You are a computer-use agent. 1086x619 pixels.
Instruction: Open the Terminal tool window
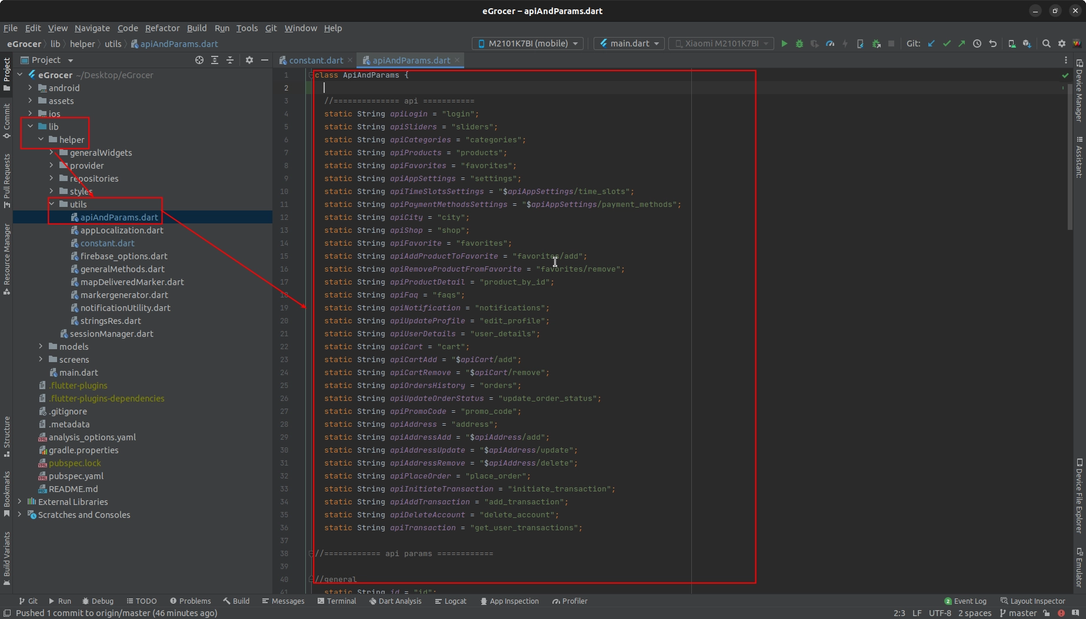click(337, 601)
